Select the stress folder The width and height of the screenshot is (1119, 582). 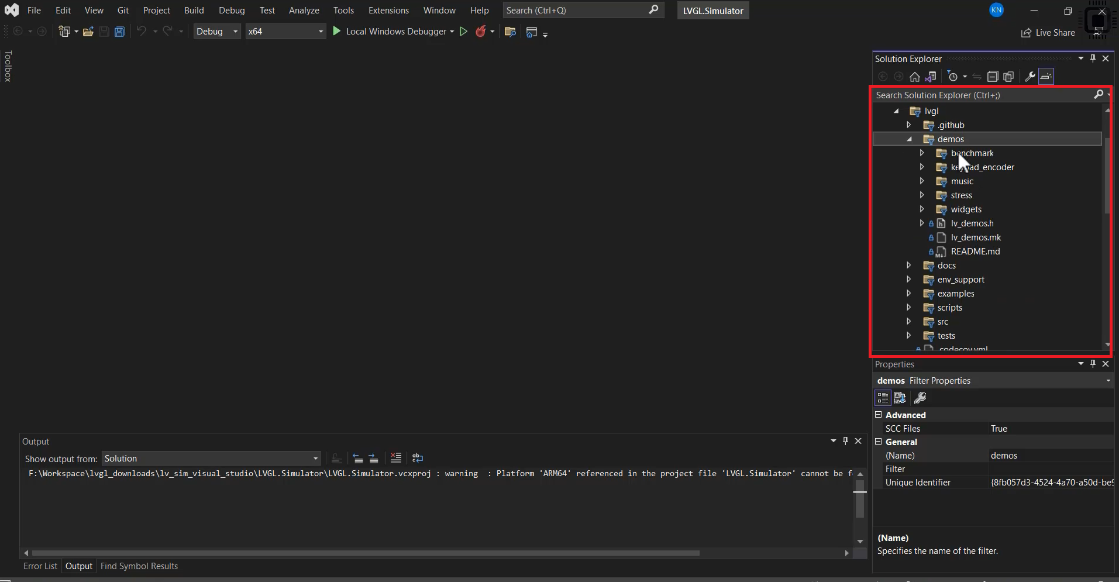click(x=961, y=195)
